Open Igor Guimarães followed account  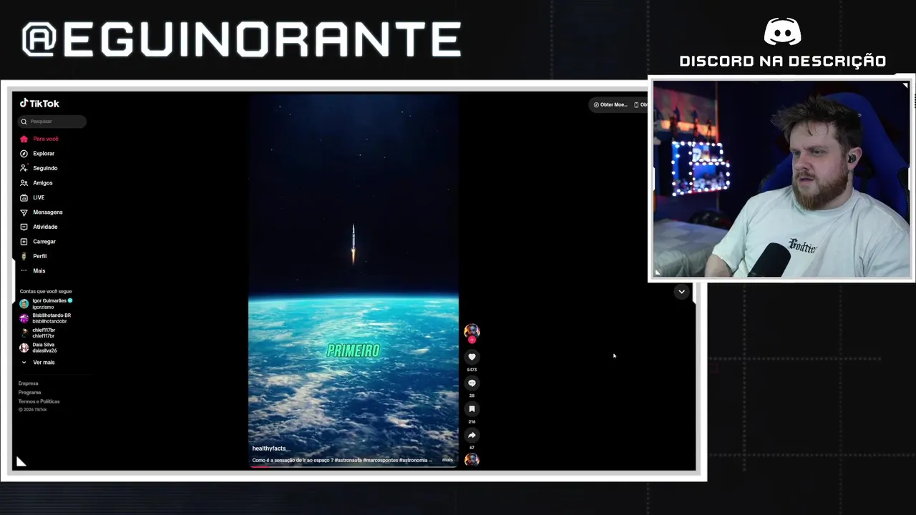tap(46, 304)
